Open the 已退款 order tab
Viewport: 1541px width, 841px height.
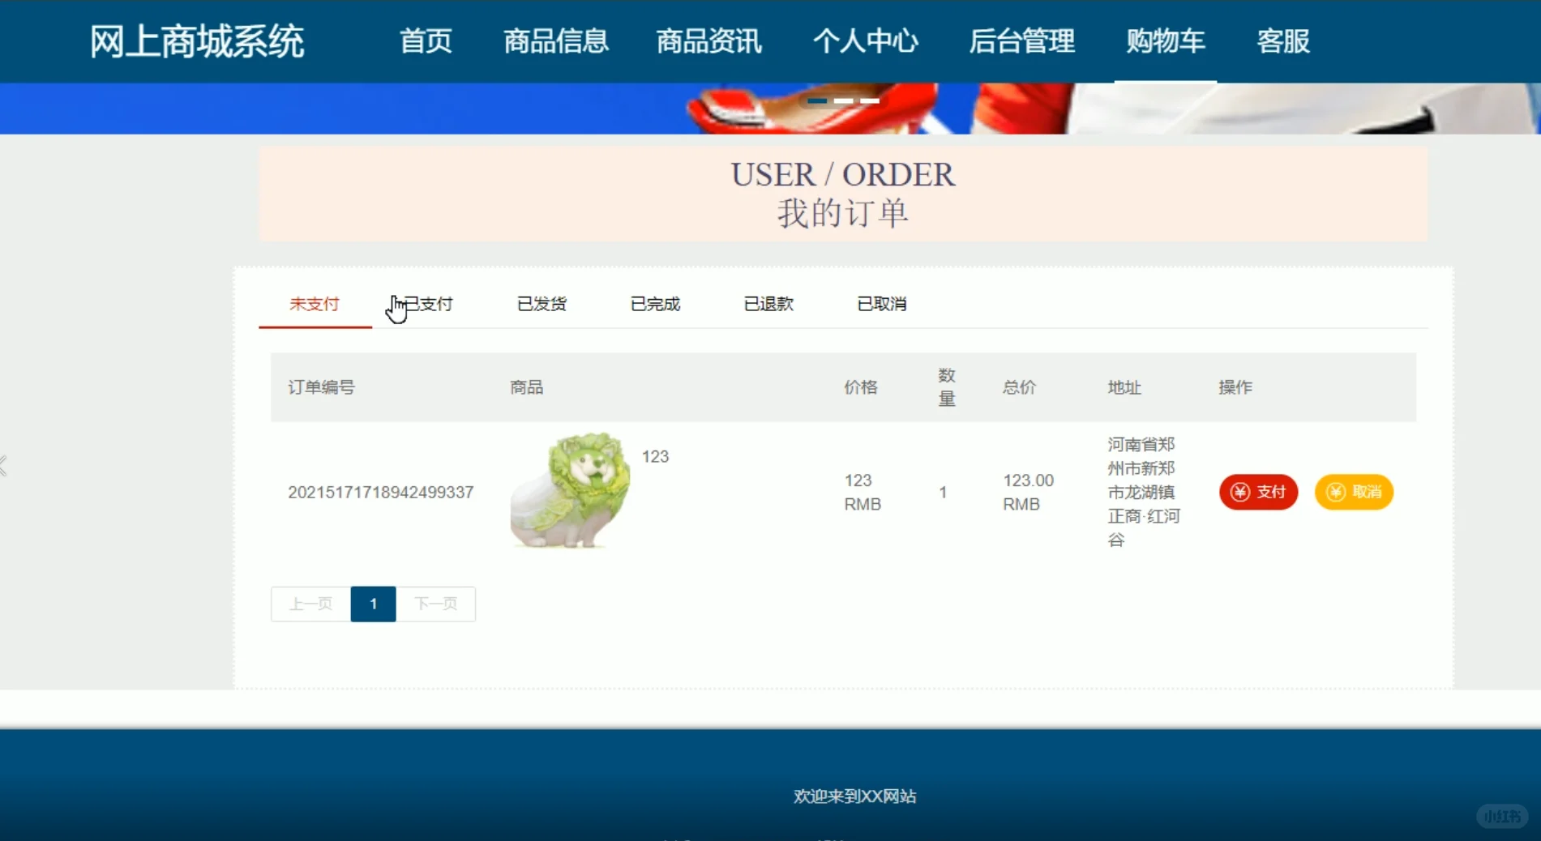[x=768, y=304]
